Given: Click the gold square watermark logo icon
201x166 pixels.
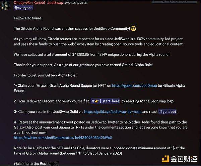Looking at the screenshot, I should (165, 159).
